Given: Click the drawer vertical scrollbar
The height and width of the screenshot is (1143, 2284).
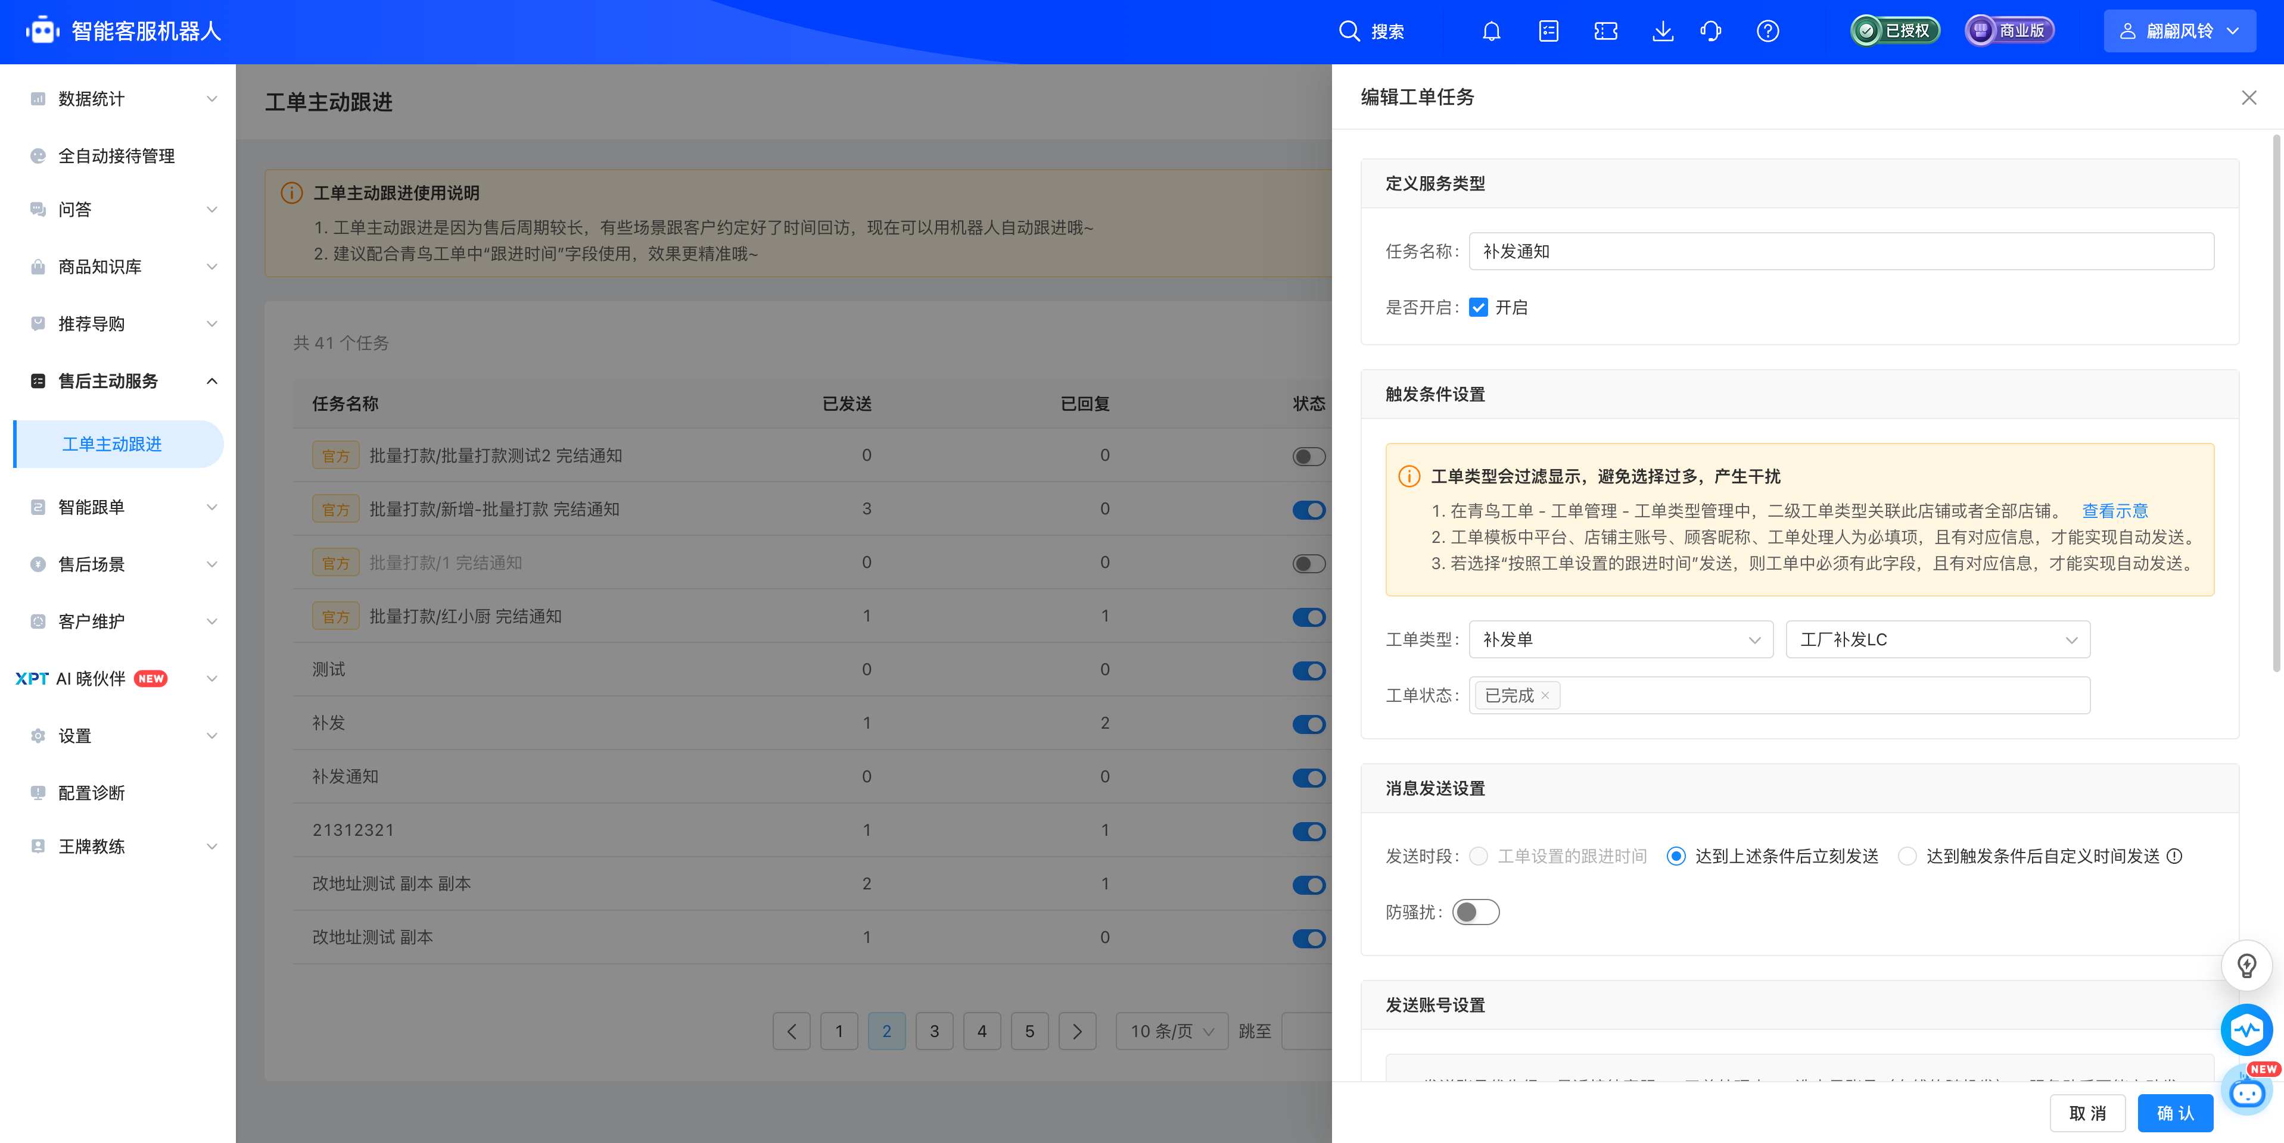Looking at the screenshot, I should tap(2276, 403).
